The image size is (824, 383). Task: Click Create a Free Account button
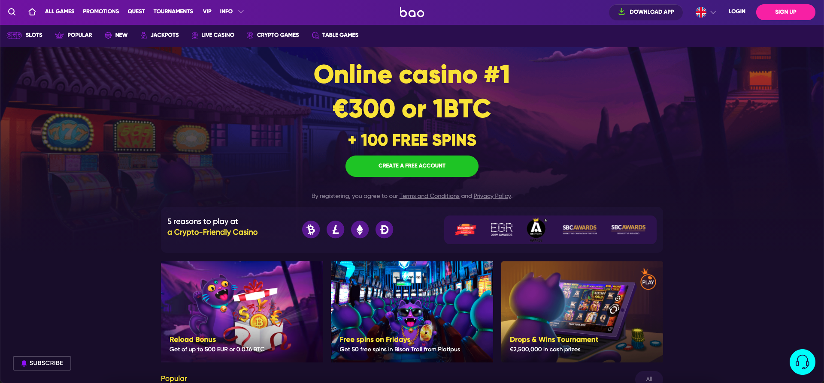pyautogui.click(x=412, y=166)
